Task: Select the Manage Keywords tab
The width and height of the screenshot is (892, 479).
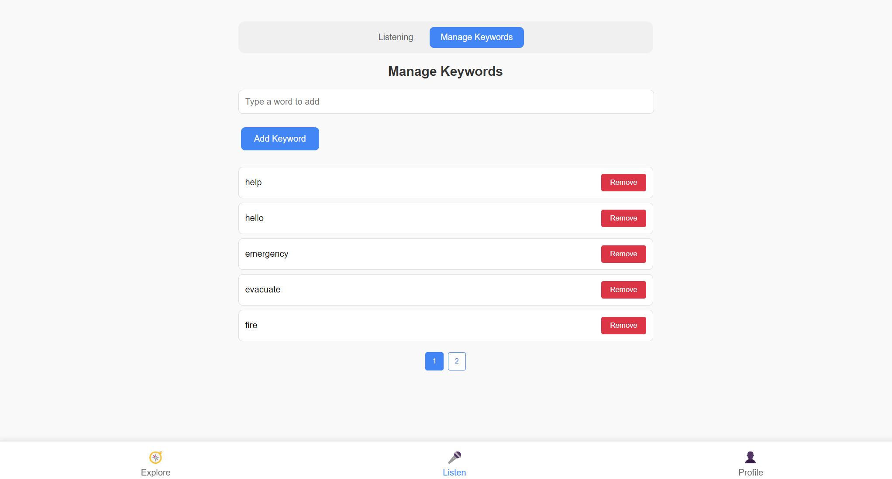Action: 476,37
